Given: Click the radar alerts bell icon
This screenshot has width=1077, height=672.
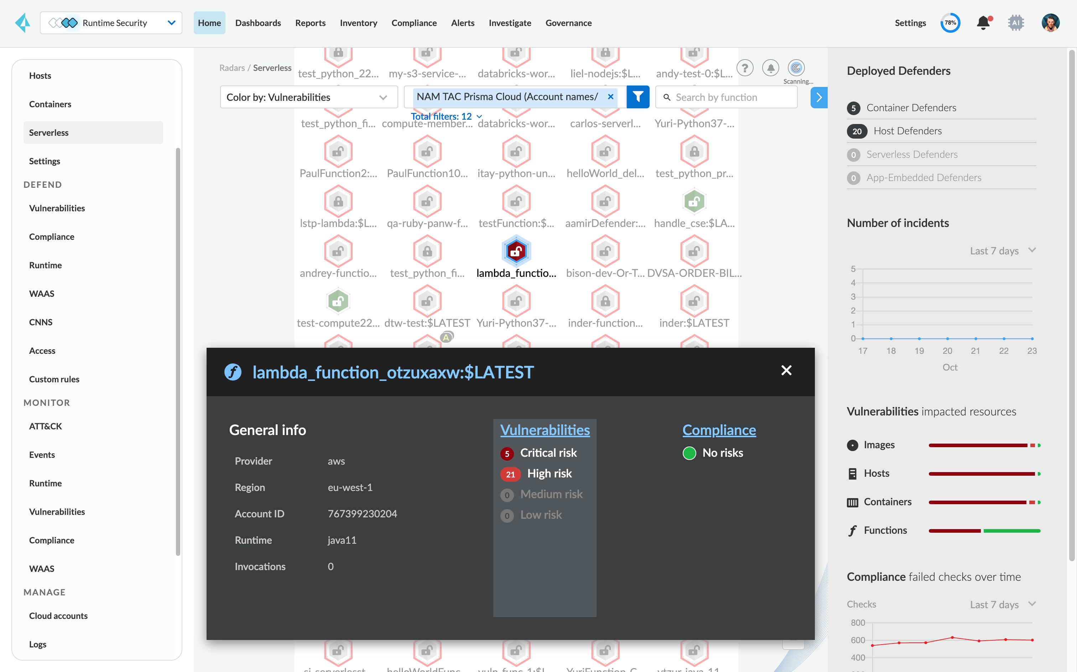Looking at the screenshot, I should 771,68.
